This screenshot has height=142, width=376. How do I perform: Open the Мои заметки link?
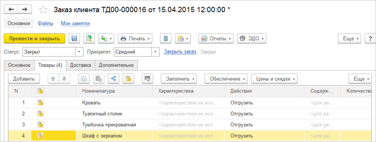[75, 24]
